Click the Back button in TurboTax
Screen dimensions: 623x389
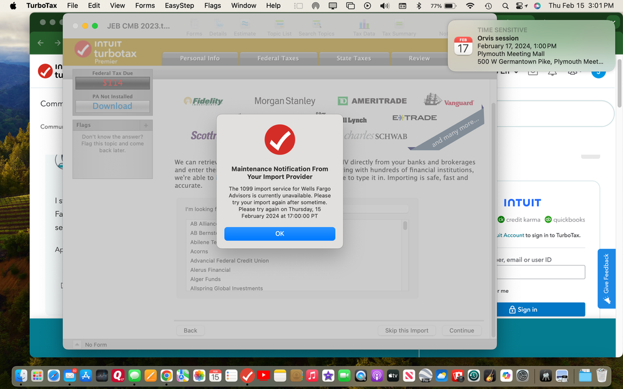click(190, 330)
